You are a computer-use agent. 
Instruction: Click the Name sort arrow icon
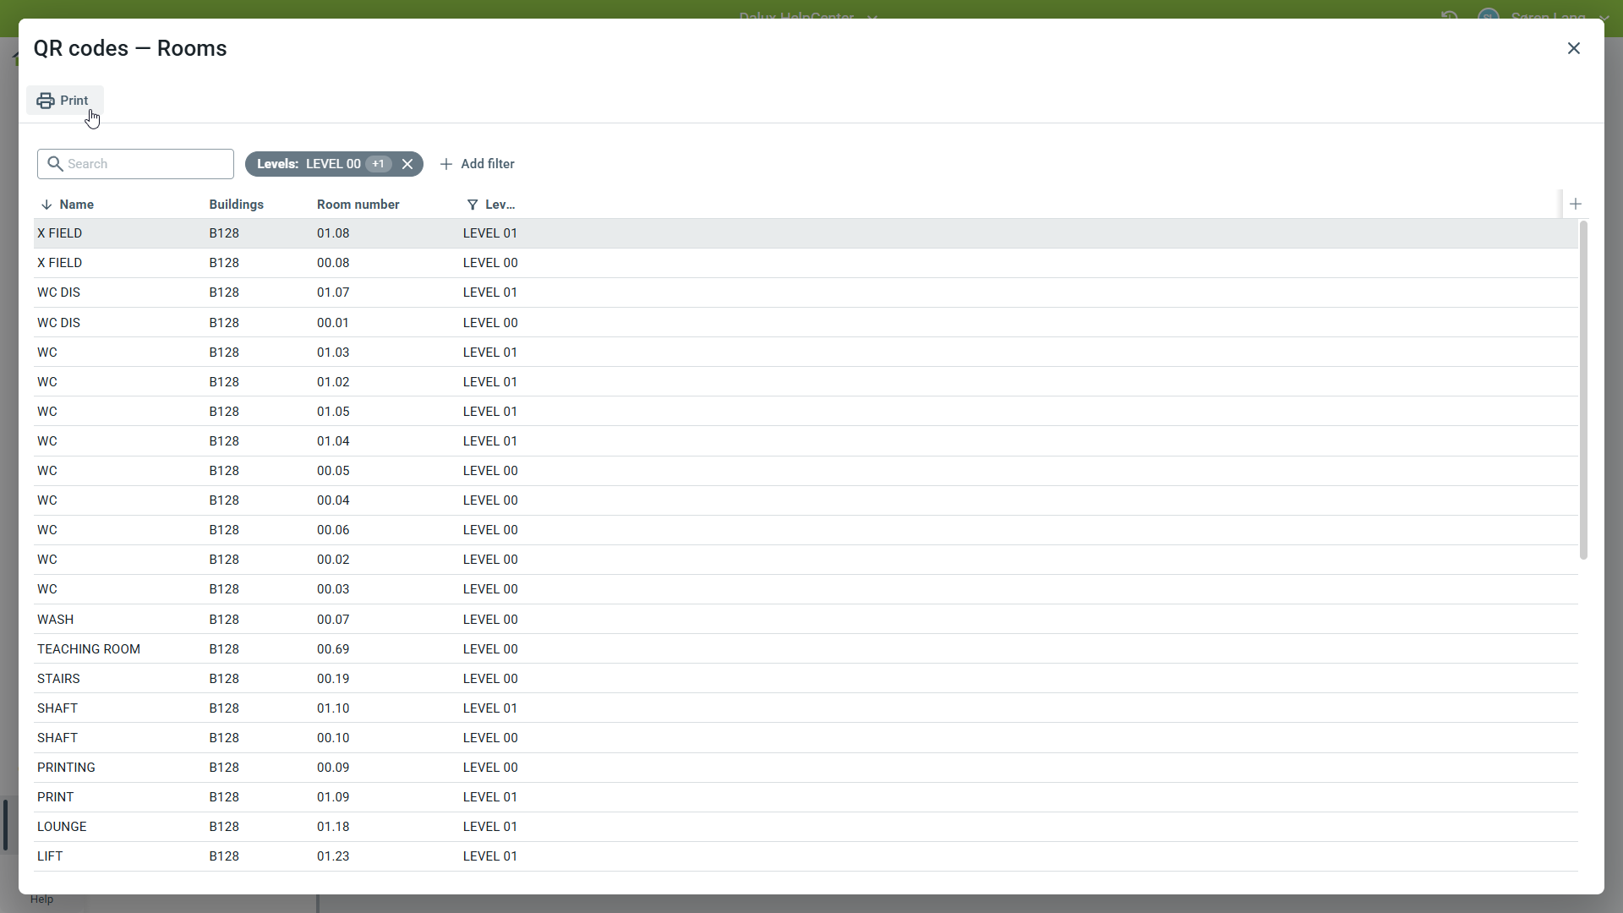pos(46,205)
